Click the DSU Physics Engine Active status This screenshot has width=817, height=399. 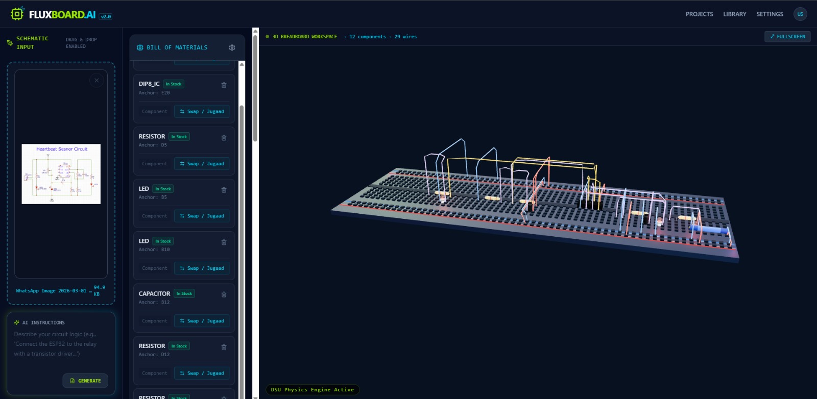(313, 390)
